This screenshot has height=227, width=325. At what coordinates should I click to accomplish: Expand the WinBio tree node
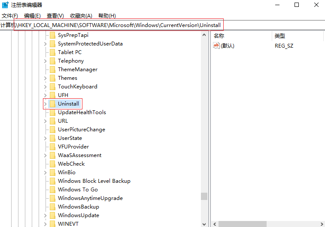point(45,173)
